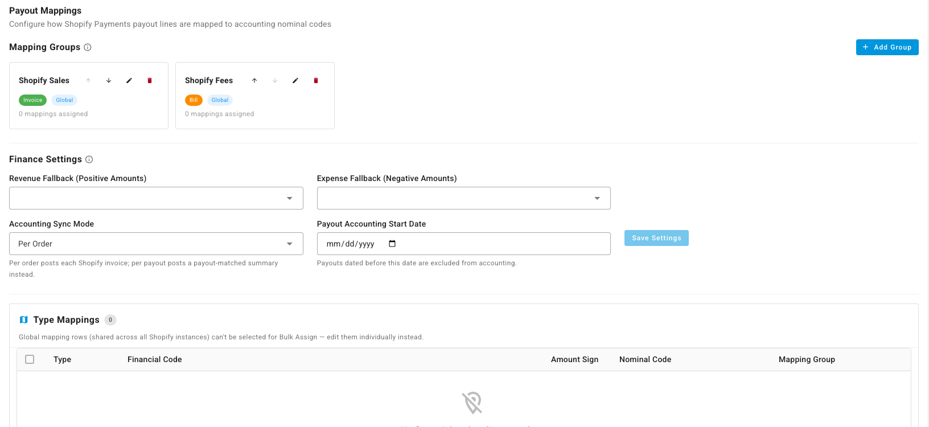Focus the Payout Accounting Start Date field
929x427 pixels.
point(464,244)
